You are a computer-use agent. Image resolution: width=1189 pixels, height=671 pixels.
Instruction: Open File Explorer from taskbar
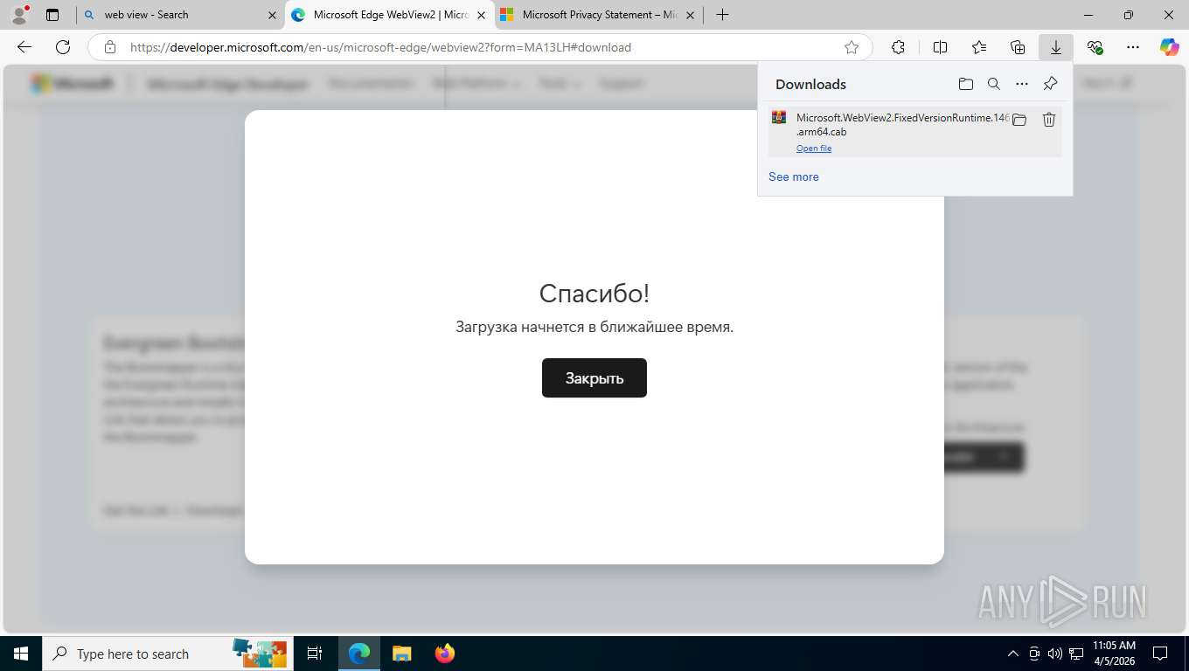pyautogui.click(x=401, y=654)
